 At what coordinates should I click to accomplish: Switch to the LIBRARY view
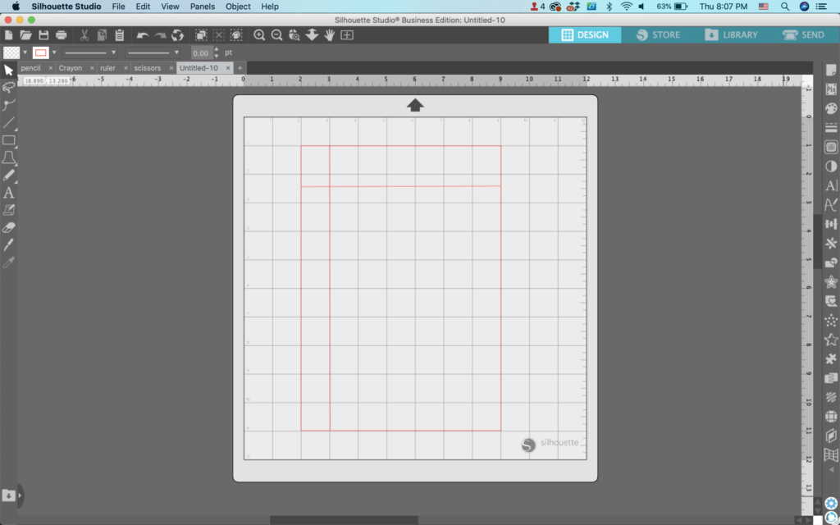click(731, 34)
